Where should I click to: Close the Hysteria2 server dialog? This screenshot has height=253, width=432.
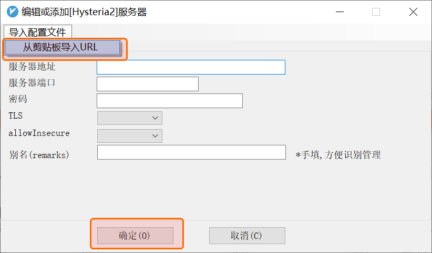tap(413, 12)
